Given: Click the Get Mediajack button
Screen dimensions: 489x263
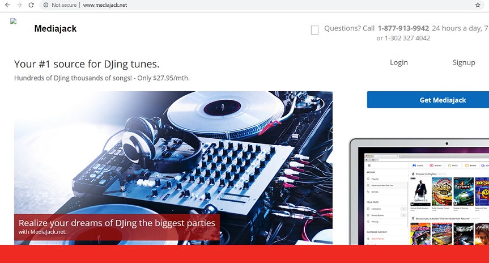Looking at the screenshot, I should pos(428,100).
